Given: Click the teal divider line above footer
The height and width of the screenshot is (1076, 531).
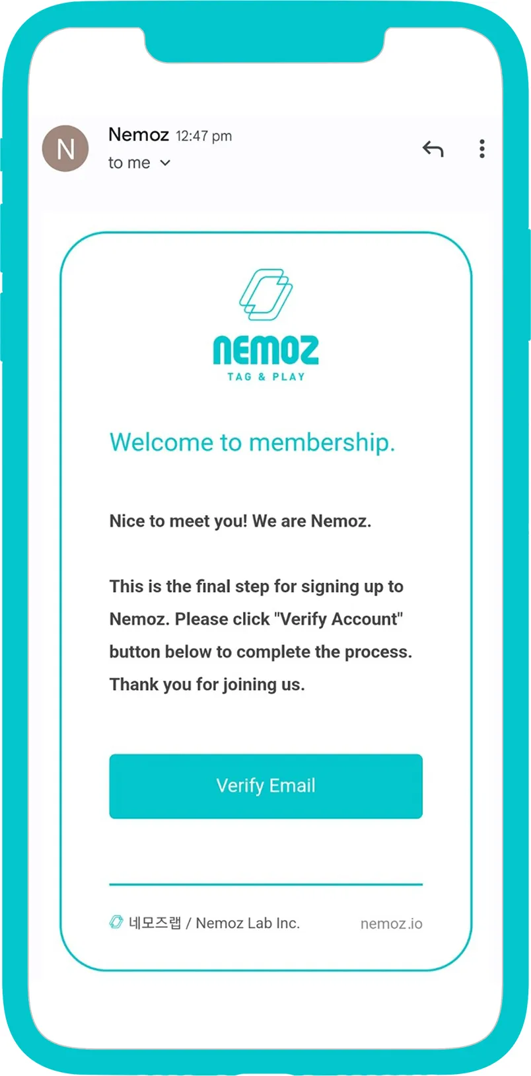Looking at the screenshot, I should (265, 884).
